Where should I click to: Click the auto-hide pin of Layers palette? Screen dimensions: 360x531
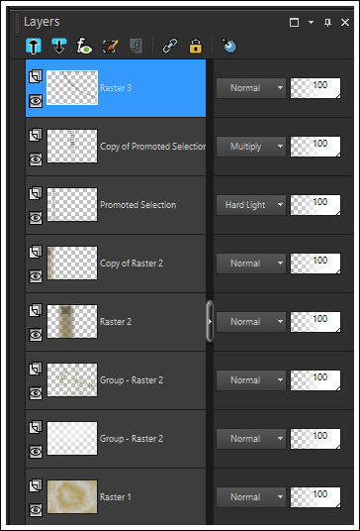(327, 23)
